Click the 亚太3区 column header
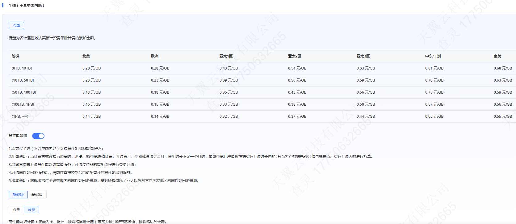Screen dimensions: 516x224 pyautogui.click(x=363, y=56)
